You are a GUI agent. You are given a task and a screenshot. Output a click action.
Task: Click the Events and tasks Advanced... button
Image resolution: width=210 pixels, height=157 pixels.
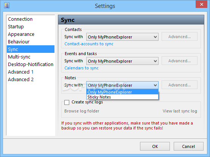click(179, 61)
